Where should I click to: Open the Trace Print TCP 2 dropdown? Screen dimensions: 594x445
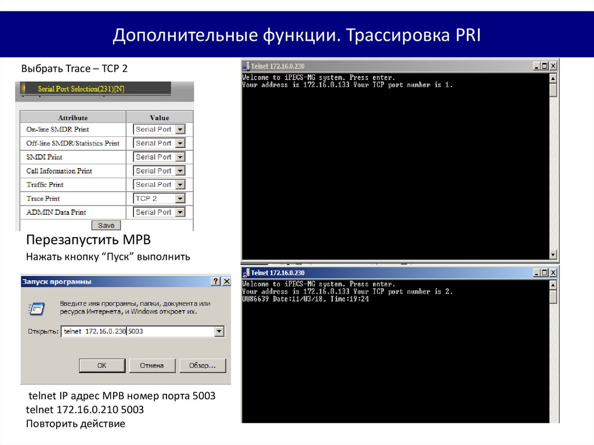180,198
